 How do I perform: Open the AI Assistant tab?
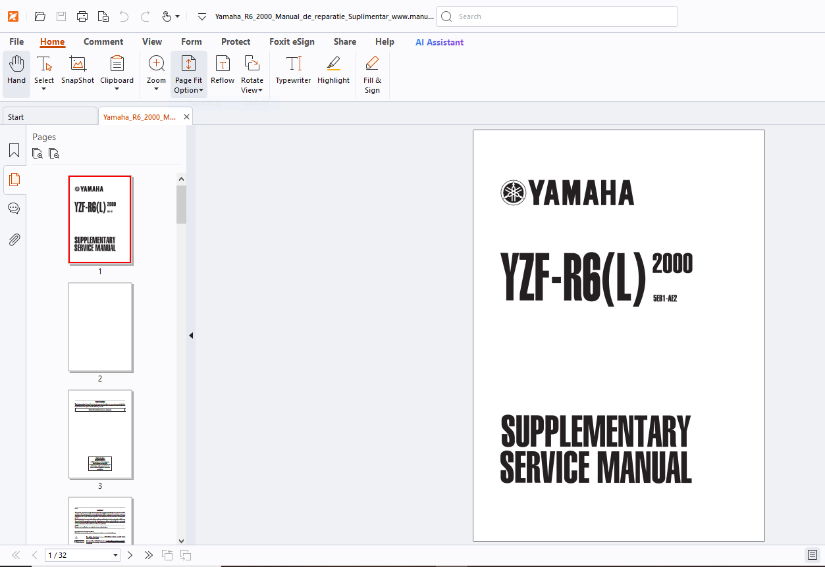(439, 42)
